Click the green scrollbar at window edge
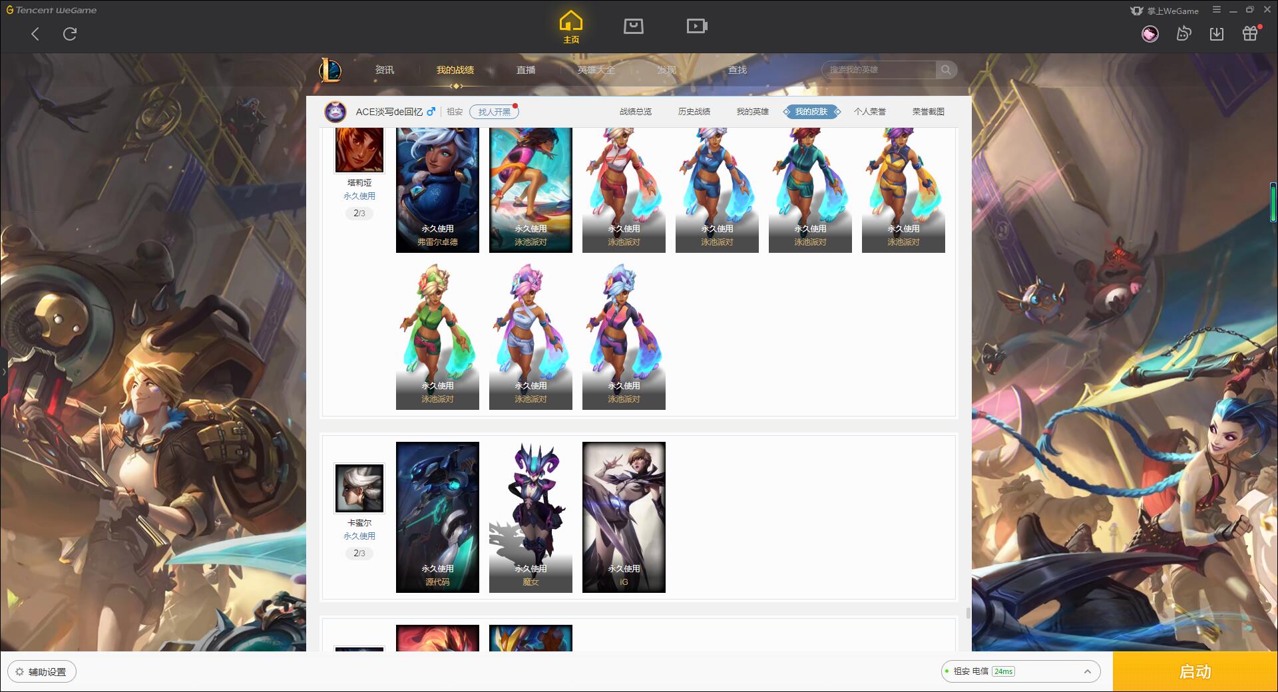 [1273, 202]
